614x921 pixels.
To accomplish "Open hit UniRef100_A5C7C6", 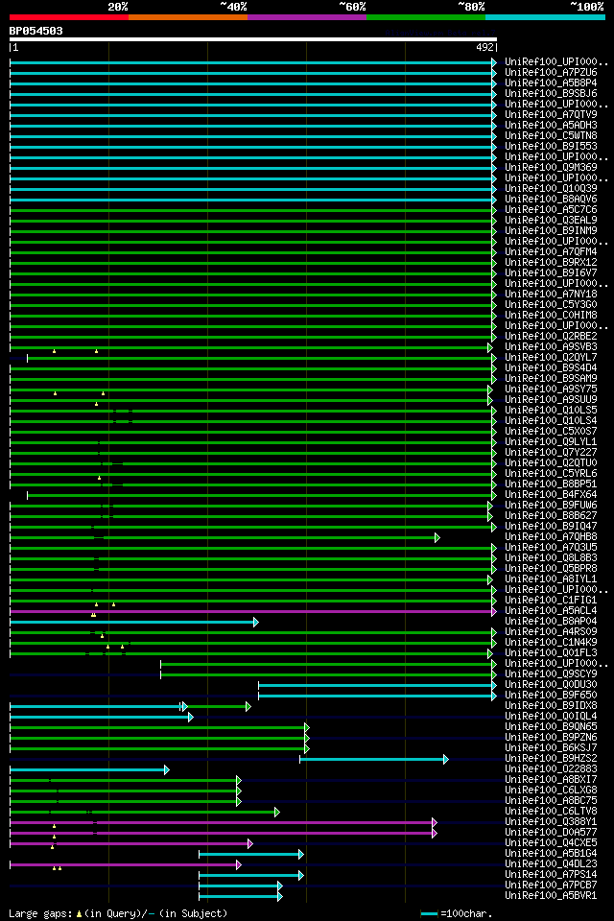I will (551, 210).
